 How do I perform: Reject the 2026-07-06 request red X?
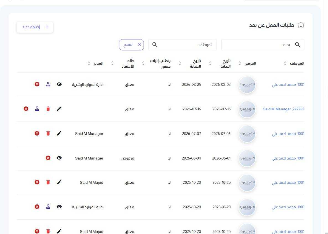tap(37, 133)
